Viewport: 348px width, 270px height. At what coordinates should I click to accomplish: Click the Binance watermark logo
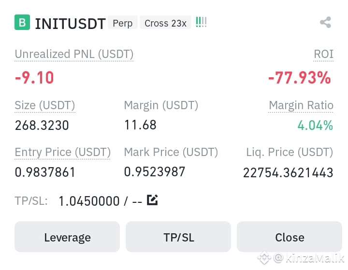[264, 258]
